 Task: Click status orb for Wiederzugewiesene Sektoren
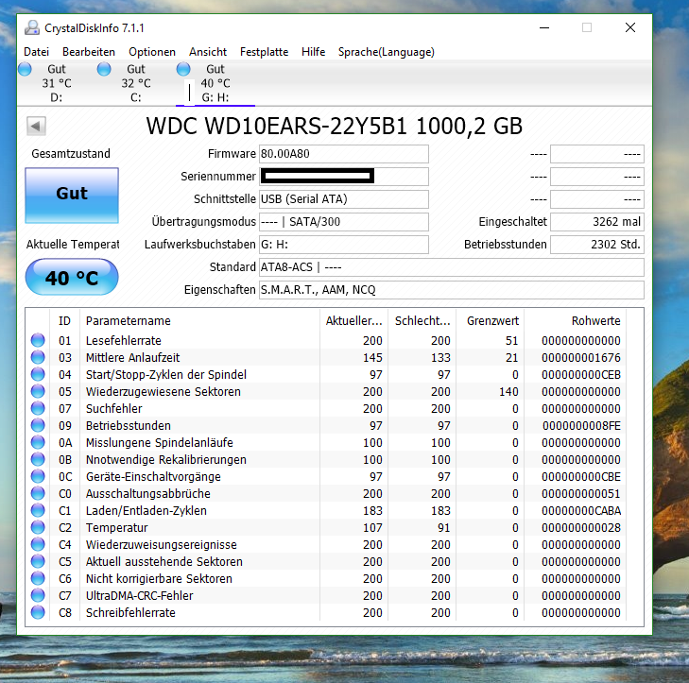pos(38,391)
